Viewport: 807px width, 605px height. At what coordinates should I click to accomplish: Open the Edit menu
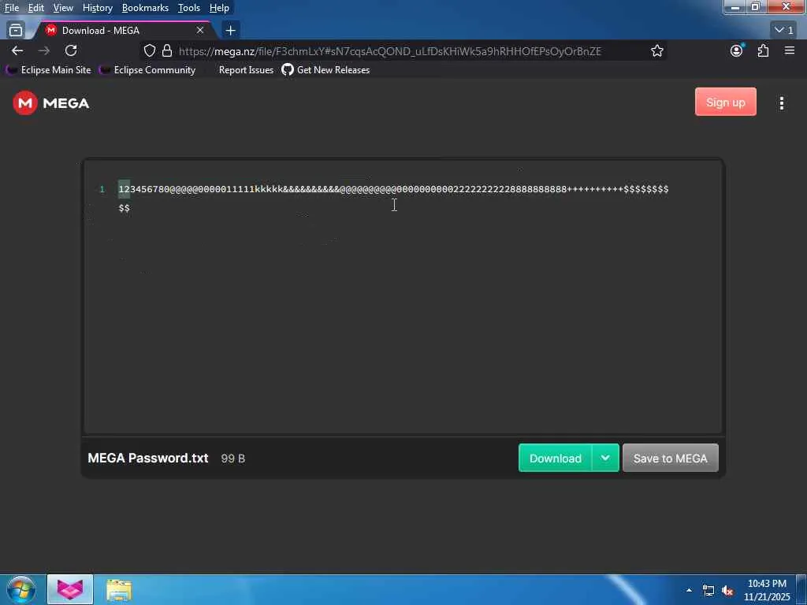[36, 8]
